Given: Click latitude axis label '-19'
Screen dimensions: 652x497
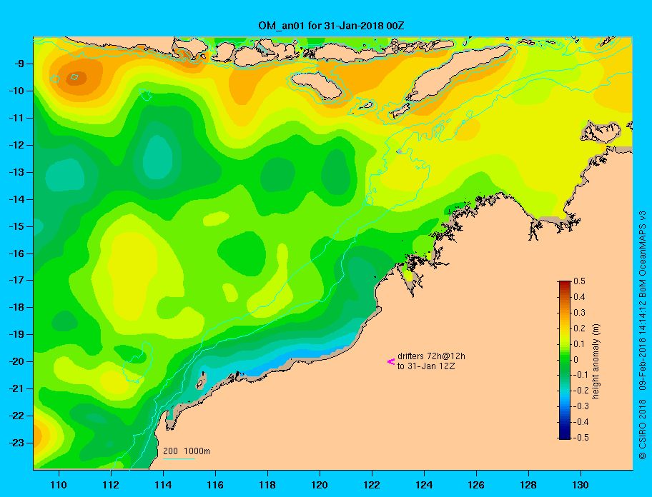Looking at the screenshot, I should 16,334.
